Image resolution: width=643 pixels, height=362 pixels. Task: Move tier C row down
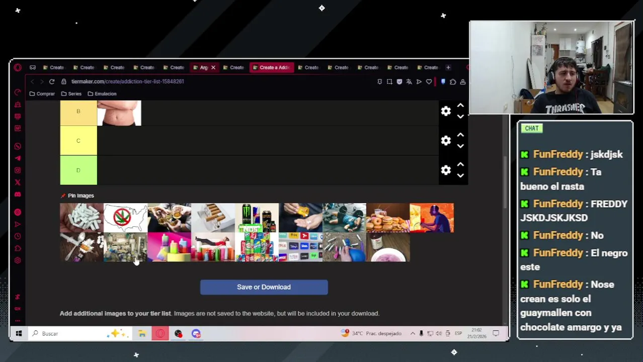click(460, 146)
